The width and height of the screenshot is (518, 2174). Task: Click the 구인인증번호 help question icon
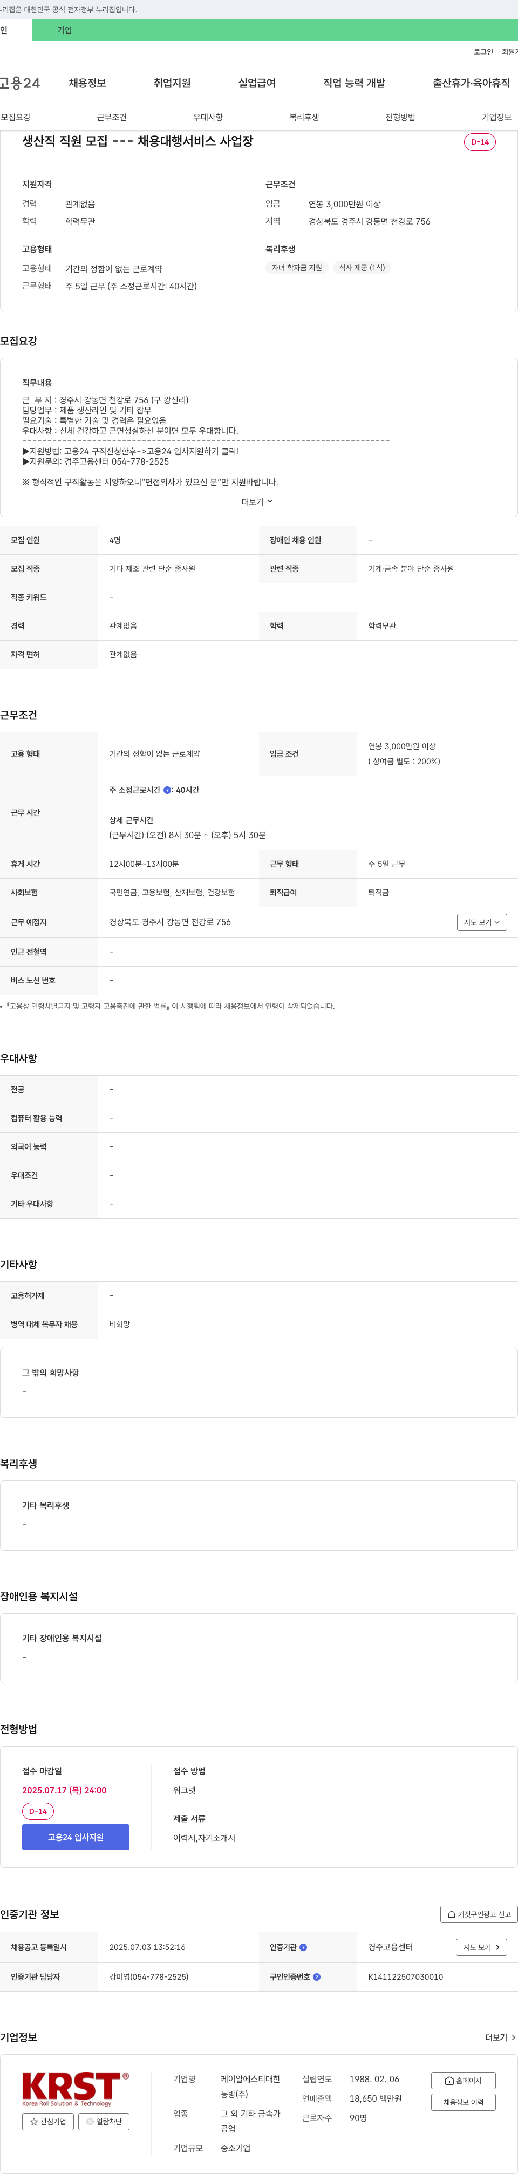pos(317,1976)
